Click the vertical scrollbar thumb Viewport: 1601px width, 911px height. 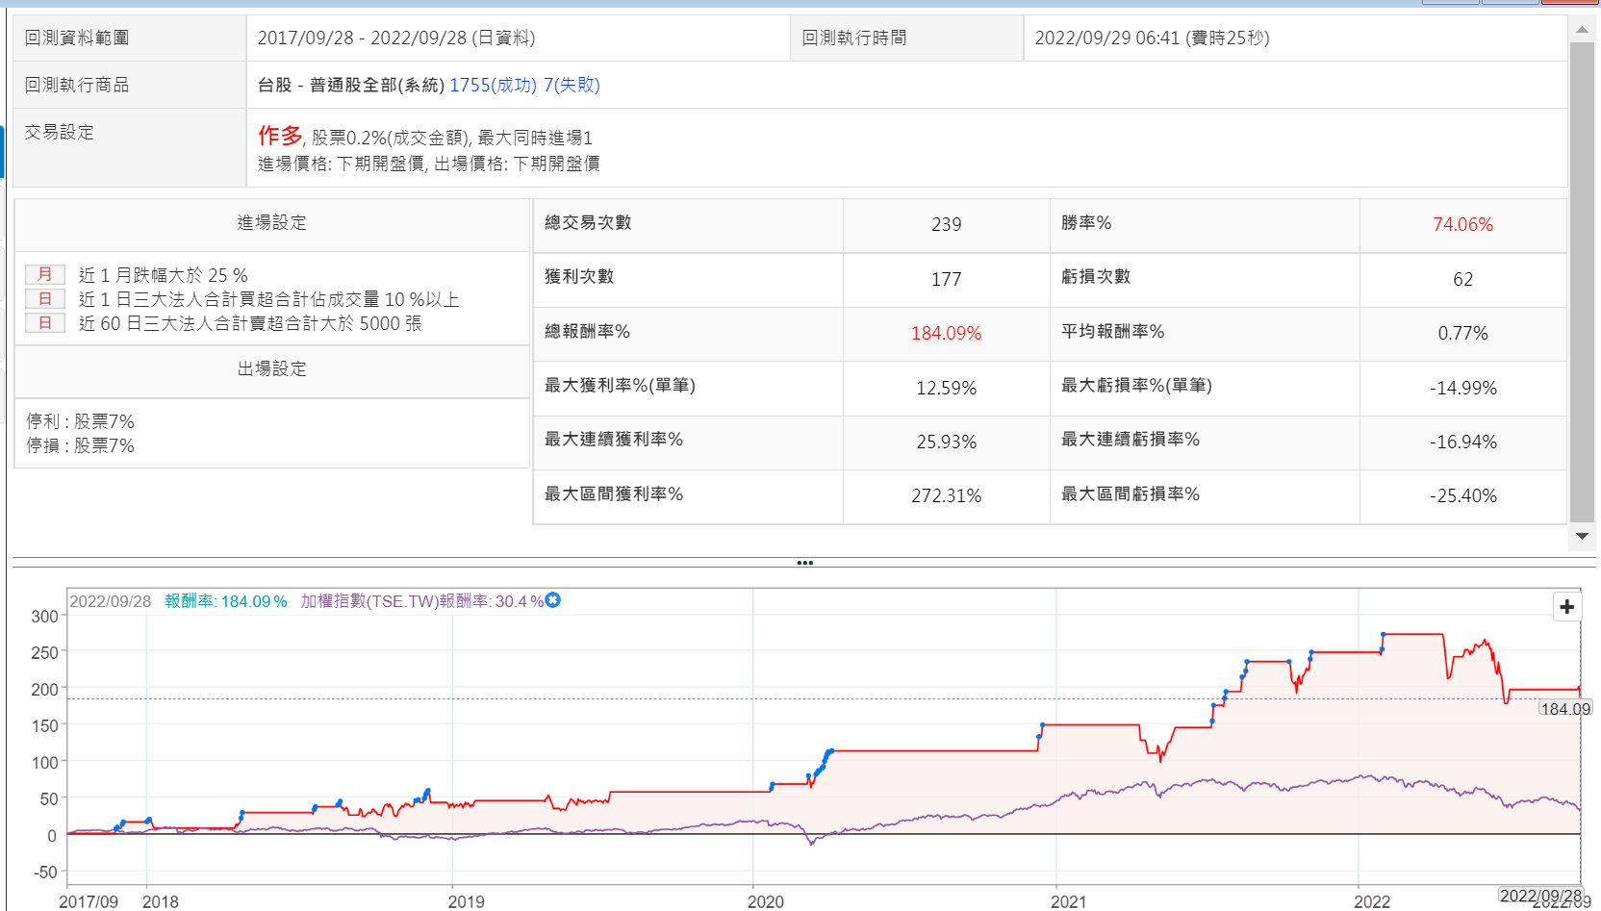[1582, 279]
